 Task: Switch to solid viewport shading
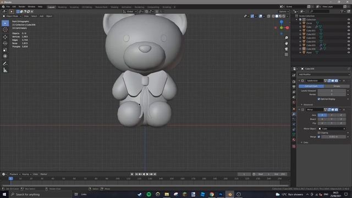tap(277, 16)
